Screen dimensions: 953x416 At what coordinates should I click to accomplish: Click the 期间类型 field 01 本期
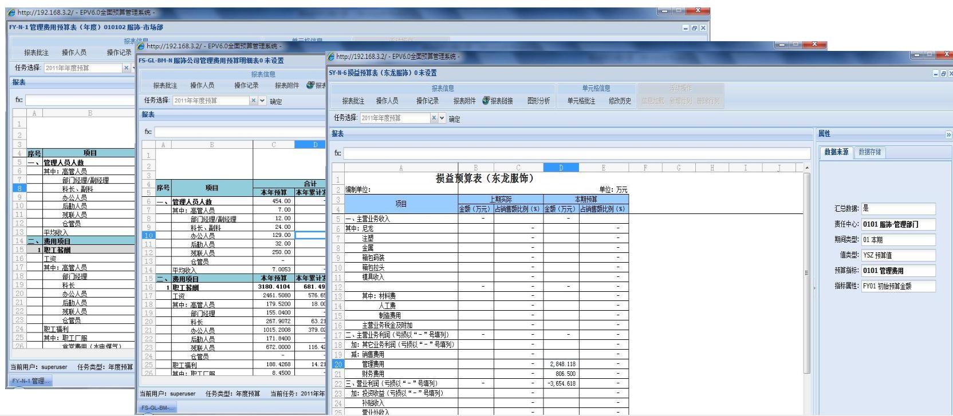tap(899, 240)
